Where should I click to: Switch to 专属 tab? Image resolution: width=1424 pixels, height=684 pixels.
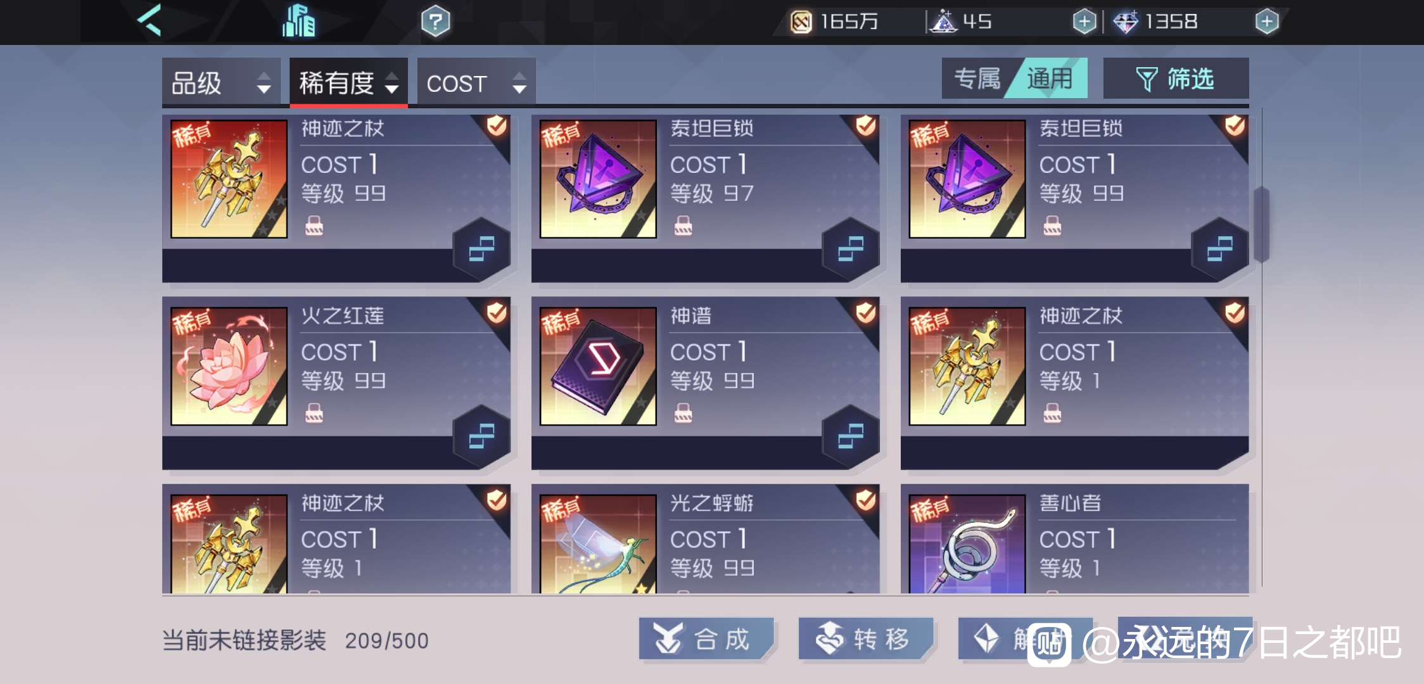pyautogui.click(x=977, y=79)
